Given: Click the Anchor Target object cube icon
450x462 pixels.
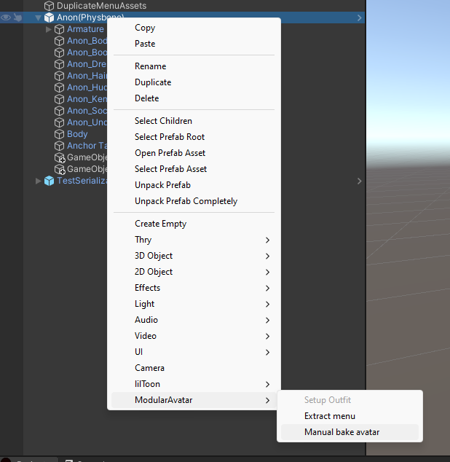Looking at the screenshot, I should [59, 146].
